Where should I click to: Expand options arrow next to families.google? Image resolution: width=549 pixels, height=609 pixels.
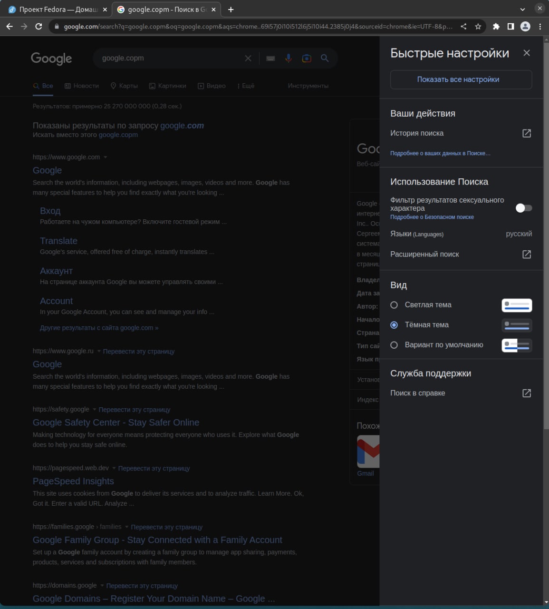point(126,527)
